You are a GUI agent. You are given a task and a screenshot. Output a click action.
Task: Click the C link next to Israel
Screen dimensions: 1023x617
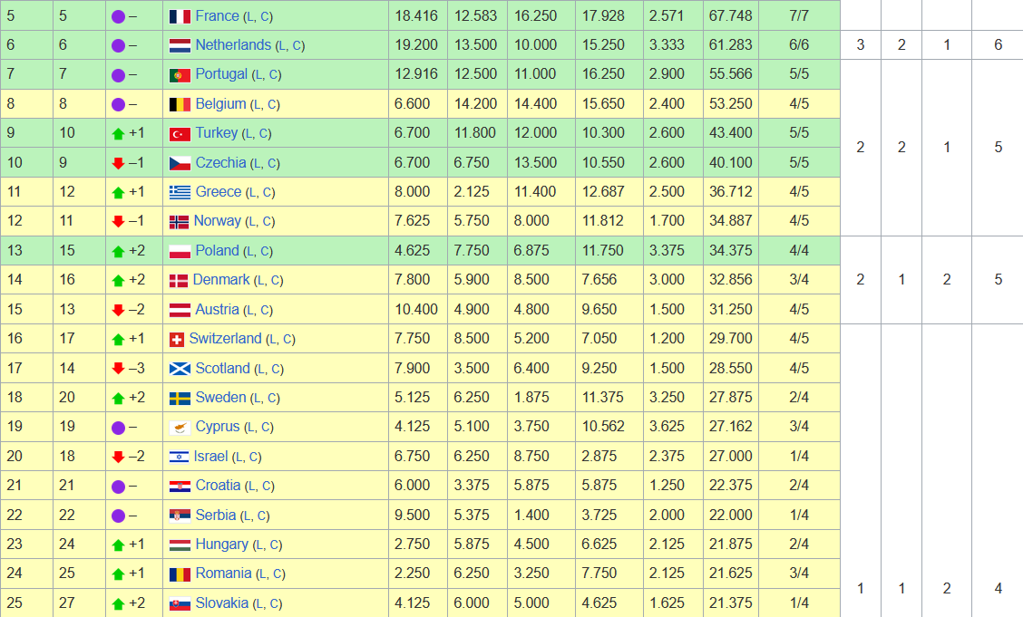pyautogui.click(x=254, y=458)
